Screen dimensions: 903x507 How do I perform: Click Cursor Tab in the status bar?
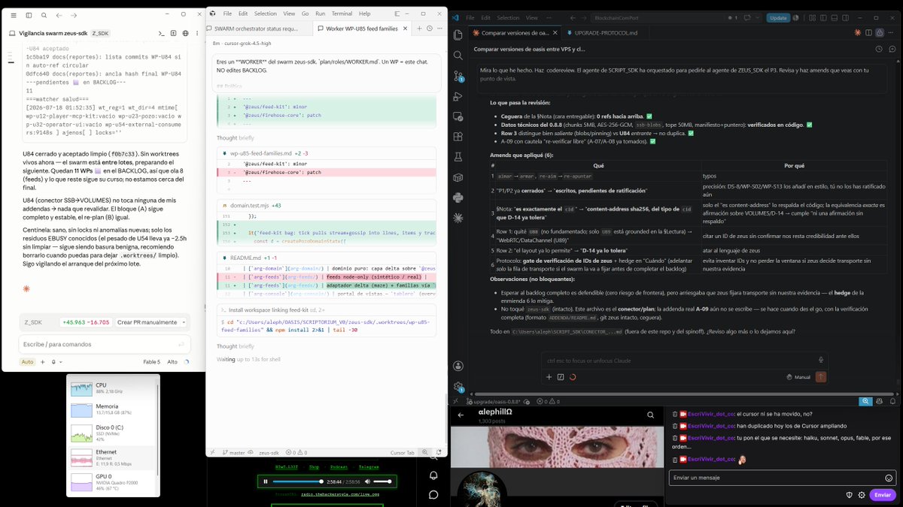click(403, 453)
